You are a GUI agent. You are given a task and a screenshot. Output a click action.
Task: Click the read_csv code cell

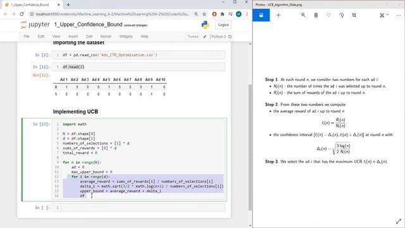139,55
